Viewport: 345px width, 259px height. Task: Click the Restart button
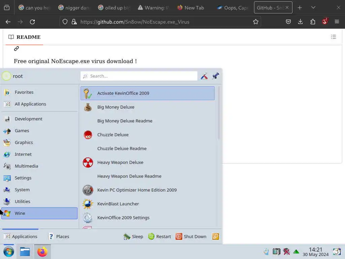pyautogui.click(x=159, y=236)
